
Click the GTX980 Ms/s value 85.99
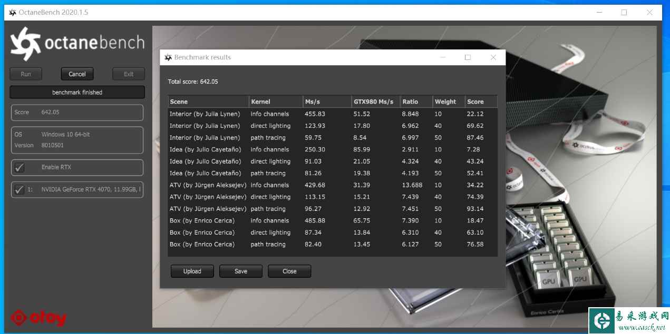(x=362, y=149)
